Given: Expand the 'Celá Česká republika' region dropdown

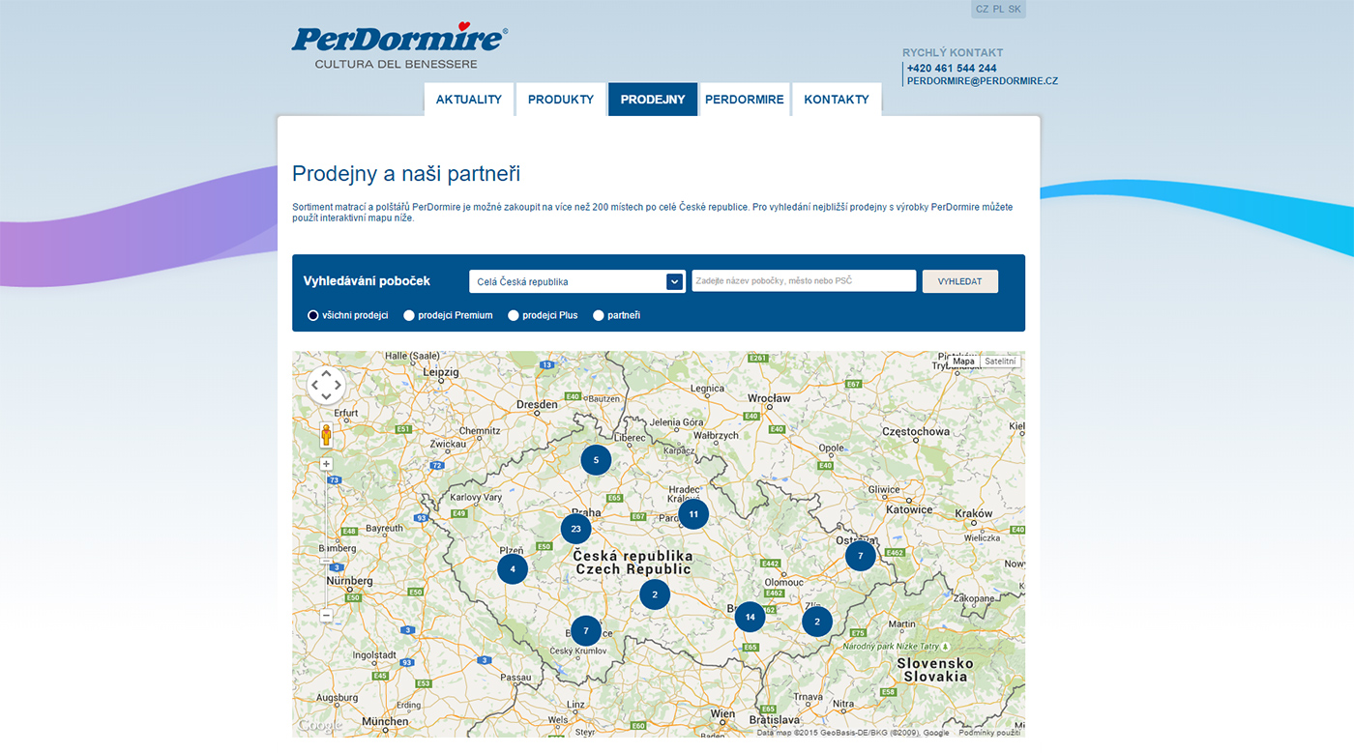Looking at the screenshot, I should click(577, 281).
